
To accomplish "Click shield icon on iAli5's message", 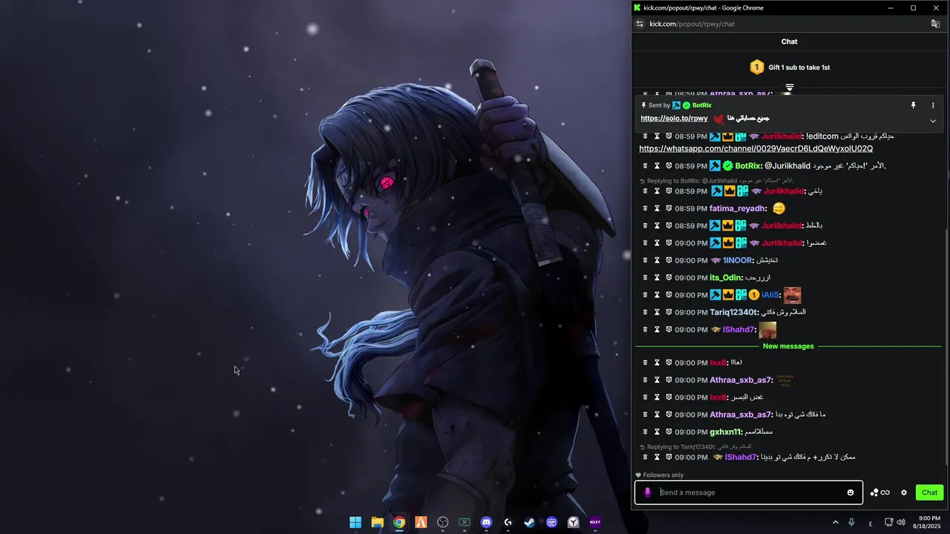I will [669, 295].
